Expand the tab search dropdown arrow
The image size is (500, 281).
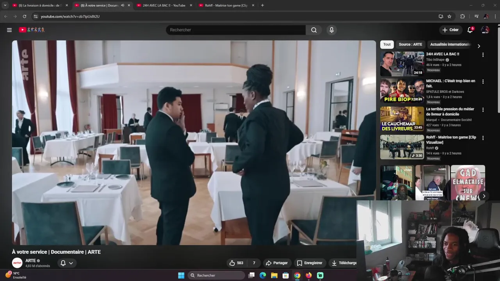(5, 5)
